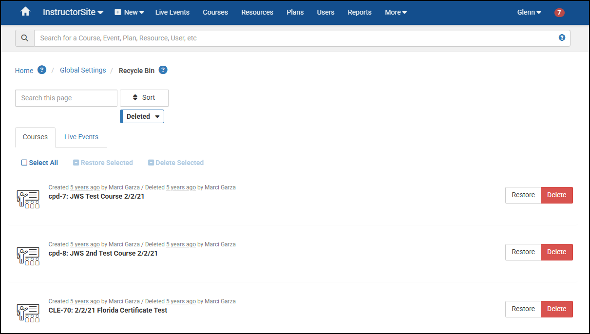Expand the New menu
The image size is (590, 334).
click(129, 12)
